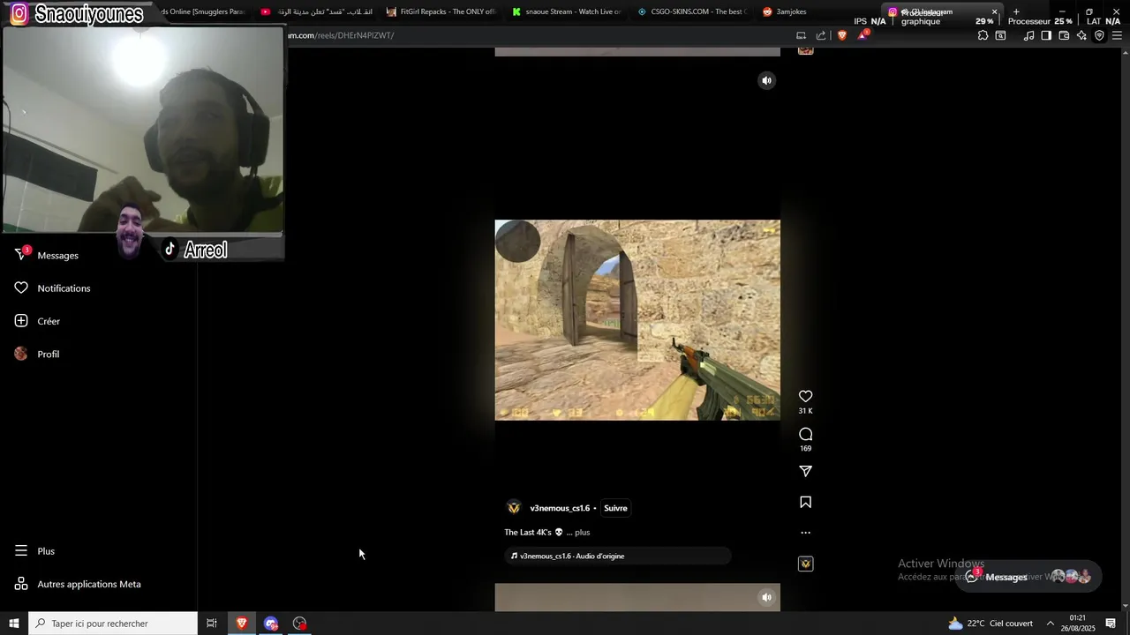This screenshot has width=1130, height=635.
Task: Like the reel with heart icon
Action: coord(805,397)
